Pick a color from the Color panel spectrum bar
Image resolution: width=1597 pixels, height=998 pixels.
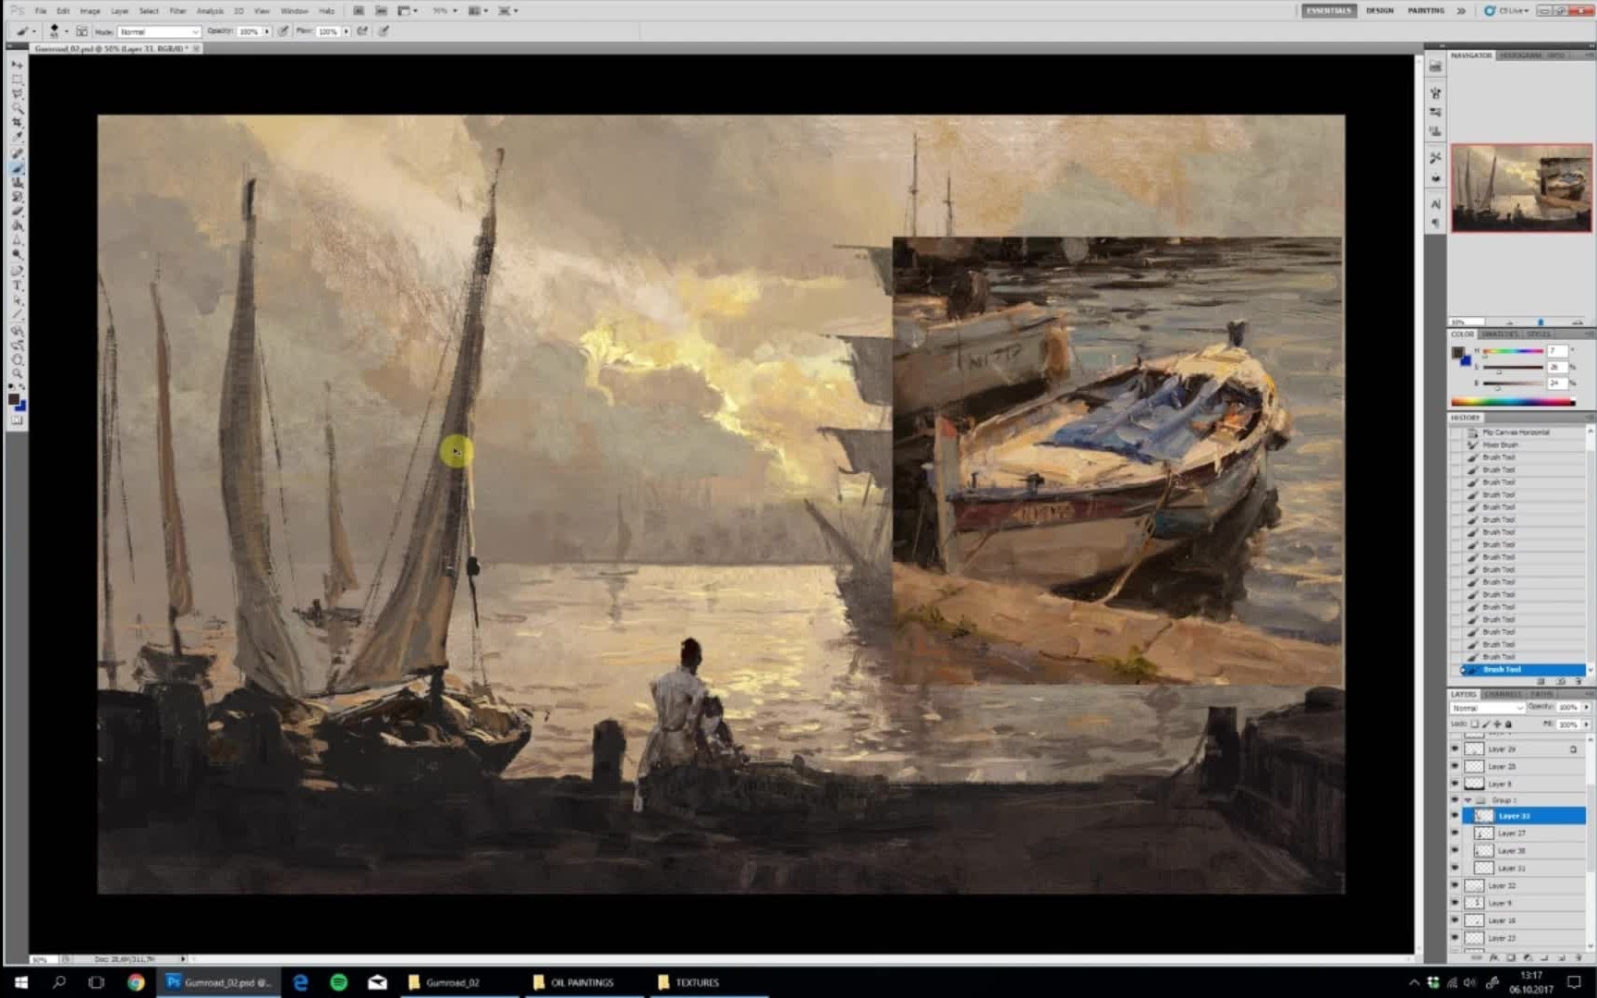click(1513, 402)
